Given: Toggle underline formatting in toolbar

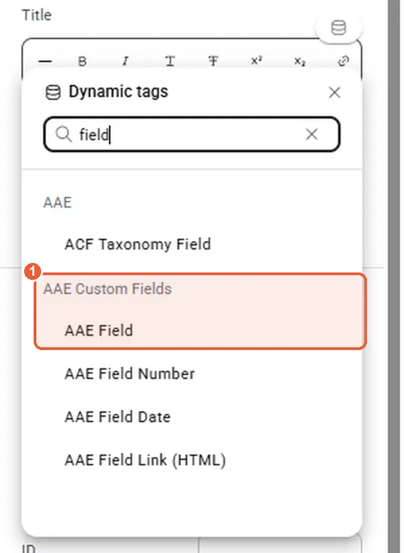Looking at the screenshot, I should pos(170,61).
